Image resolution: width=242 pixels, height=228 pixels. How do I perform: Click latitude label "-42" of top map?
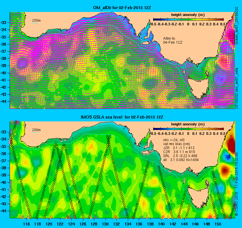(3, 87)
